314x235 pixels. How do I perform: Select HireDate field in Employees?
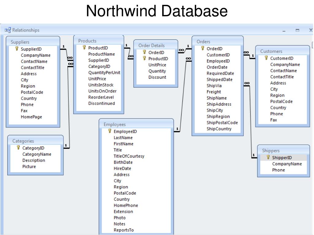[x=122, y=169]
